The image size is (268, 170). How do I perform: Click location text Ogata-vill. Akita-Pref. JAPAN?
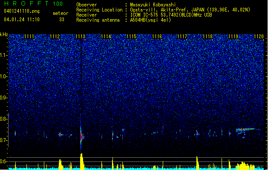[x=167, y=10]
